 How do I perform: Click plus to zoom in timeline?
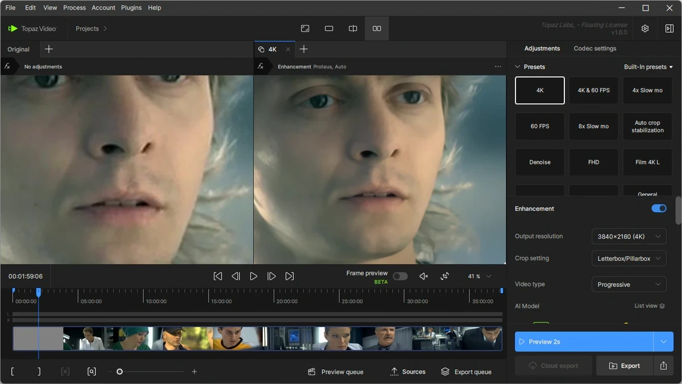coord(194,371)
